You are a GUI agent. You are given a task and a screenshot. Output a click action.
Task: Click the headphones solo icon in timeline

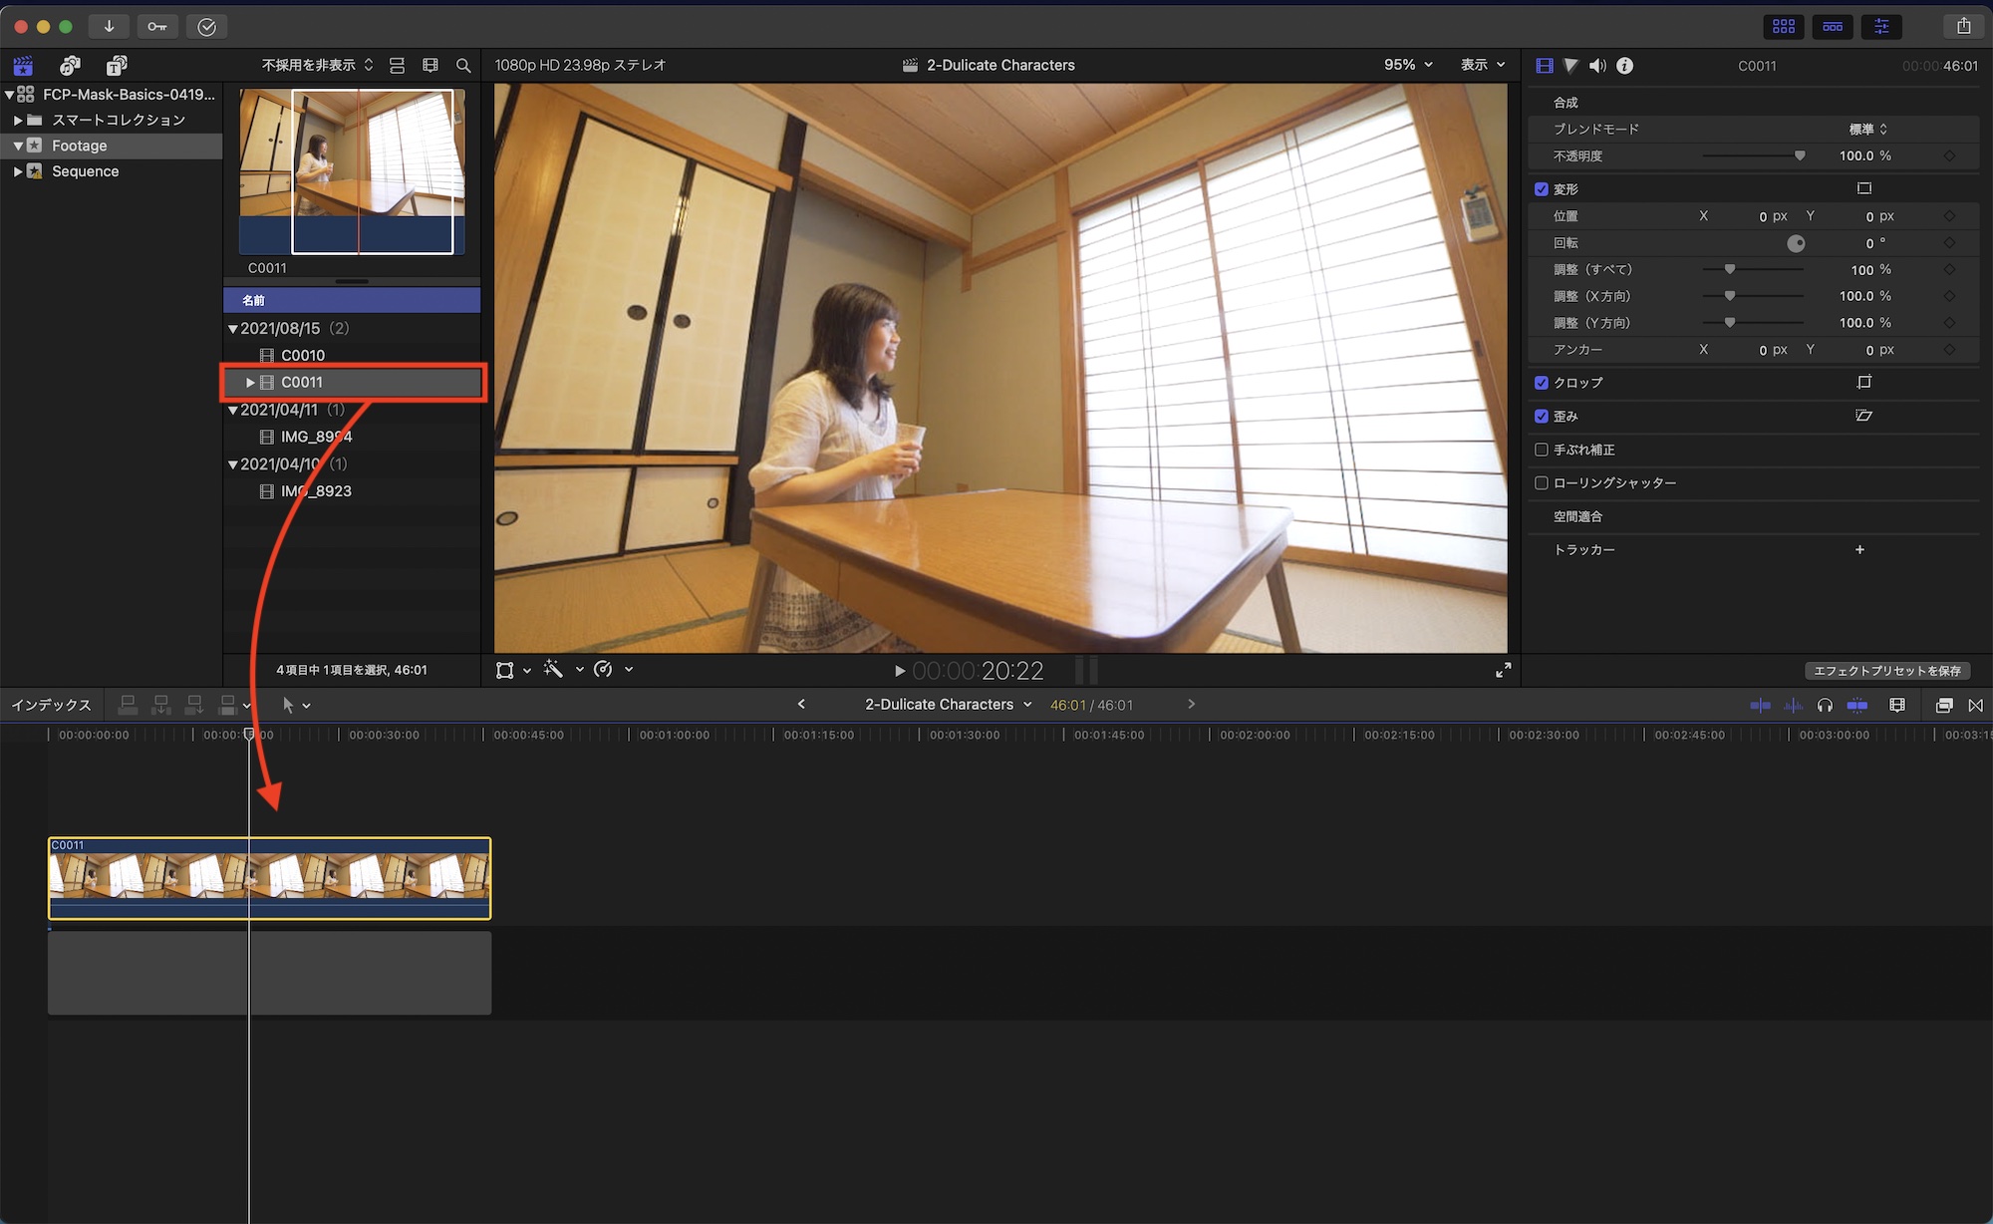click(1825, 705)
